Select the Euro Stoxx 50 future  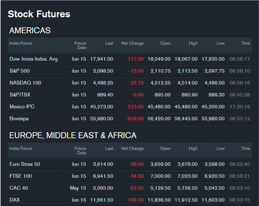pyautogui.click(x=25, y=164)
